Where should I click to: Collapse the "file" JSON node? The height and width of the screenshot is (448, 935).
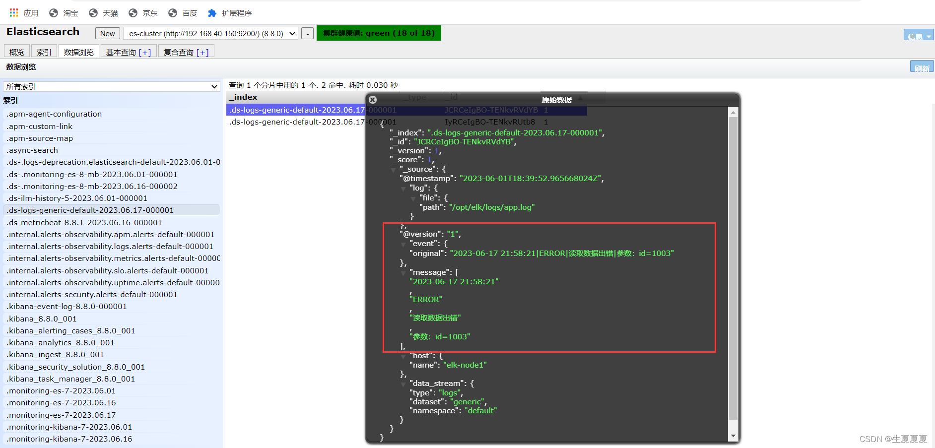click(x=413, y=198)
